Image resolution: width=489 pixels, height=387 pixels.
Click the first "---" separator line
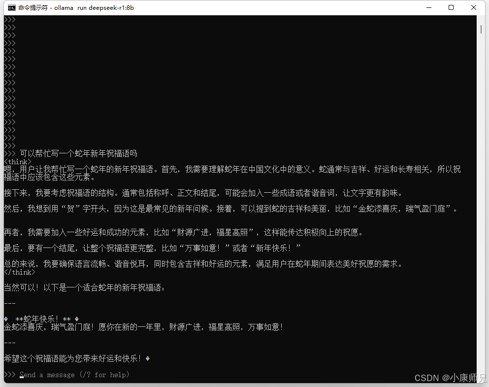coord(9,303)
